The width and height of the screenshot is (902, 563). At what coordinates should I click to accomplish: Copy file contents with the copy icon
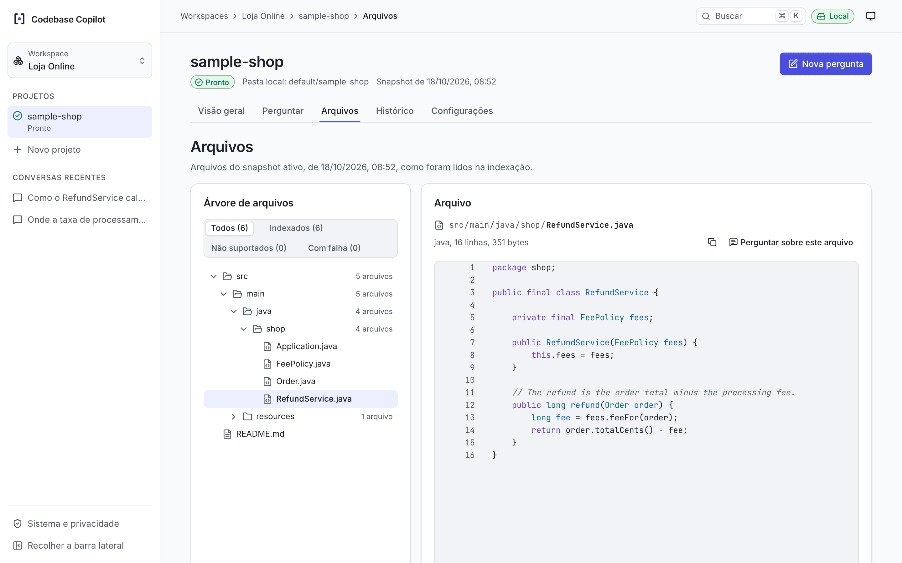pos(712,242)
